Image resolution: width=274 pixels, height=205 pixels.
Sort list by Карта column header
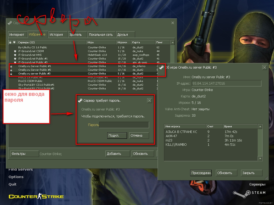point(143,42)
